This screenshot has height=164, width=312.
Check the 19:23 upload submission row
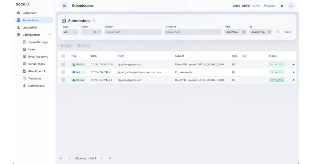(x=63, y=80)
